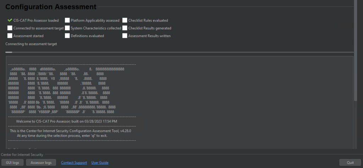Toggle Checklist Rules evaluated checkbox
Viewport: 363px width, 168px height.
[125, 20]
